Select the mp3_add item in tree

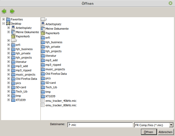[x=22, y=66]
